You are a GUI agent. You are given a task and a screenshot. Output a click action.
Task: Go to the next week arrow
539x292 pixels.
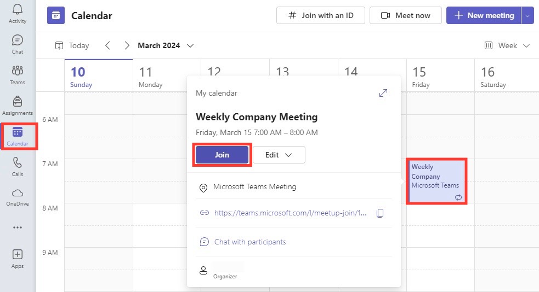point(127,45)
